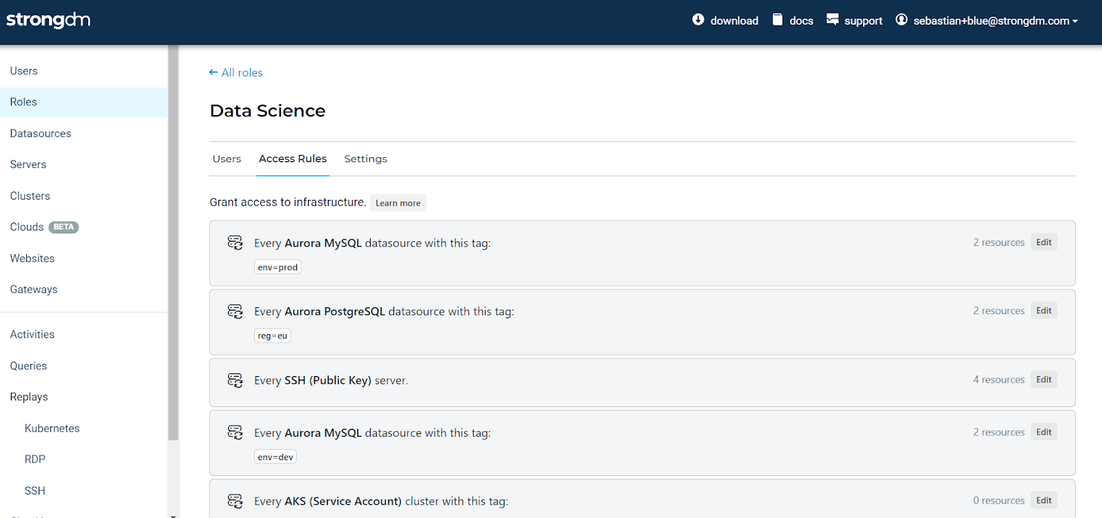Click the rule icon beside AKS (Service Account) rule
Image resolution: width=1102 pixels, height=518 pixels.
coord(236,501)
